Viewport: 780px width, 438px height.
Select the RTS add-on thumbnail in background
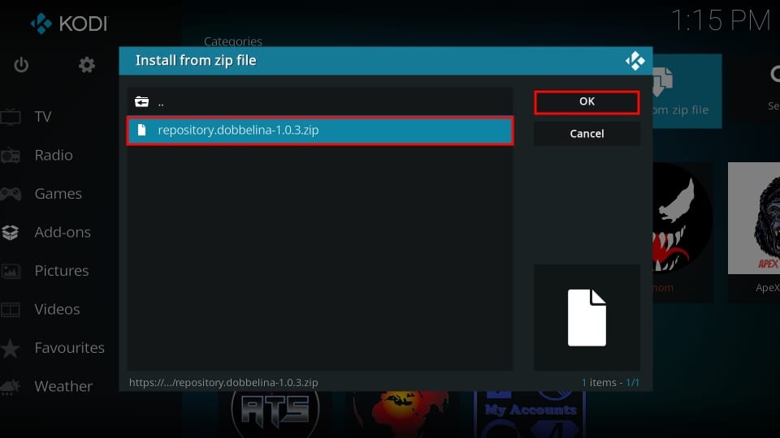[x=275, y=413]
